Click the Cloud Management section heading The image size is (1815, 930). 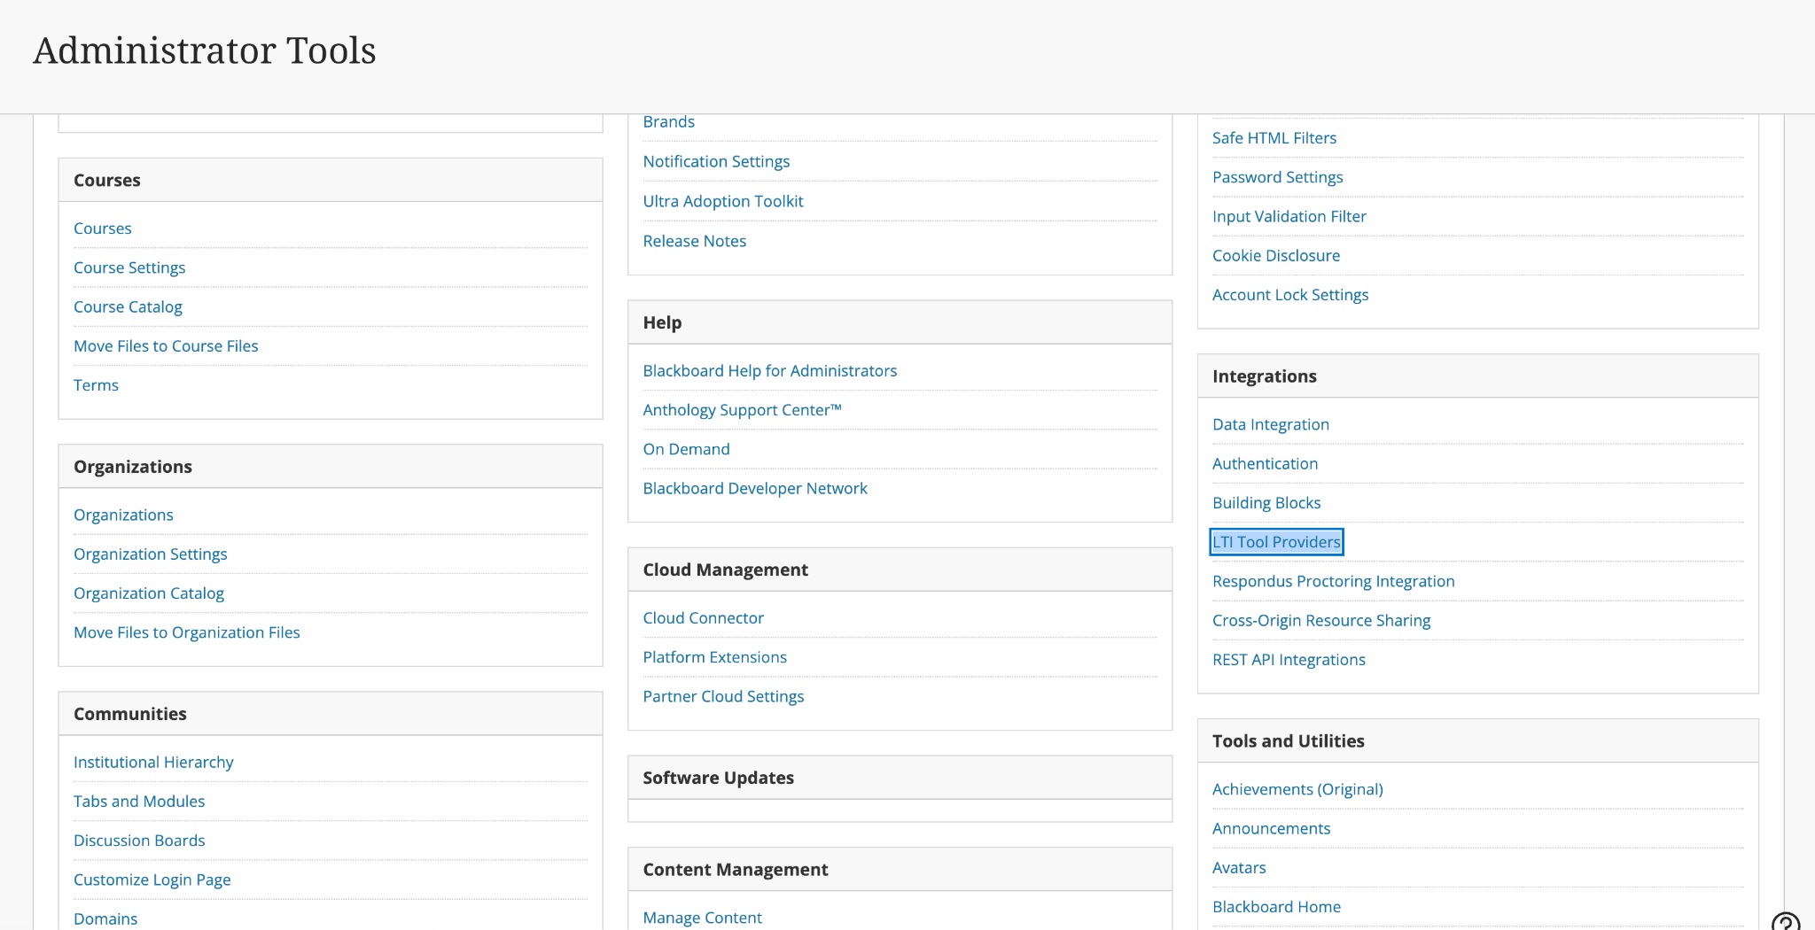click(726, 570)
